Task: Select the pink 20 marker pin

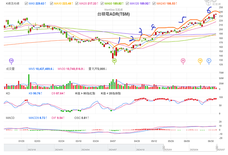Action: [x=183, y=60]
